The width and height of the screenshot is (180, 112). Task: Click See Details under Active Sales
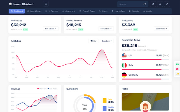coord(51,29)
